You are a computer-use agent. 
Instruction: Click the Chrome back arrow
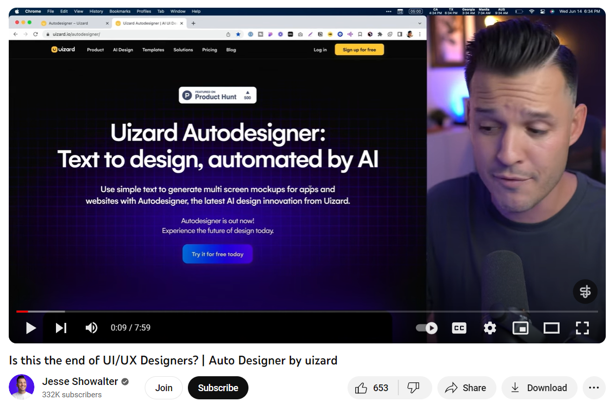[x=15, y=34]
